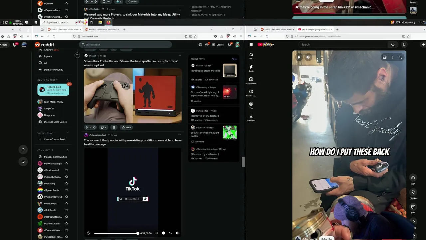This screenshot has height=240, width=426.
Task: Collapse Reddit sidebar navigation button
Action: [77, 55]
